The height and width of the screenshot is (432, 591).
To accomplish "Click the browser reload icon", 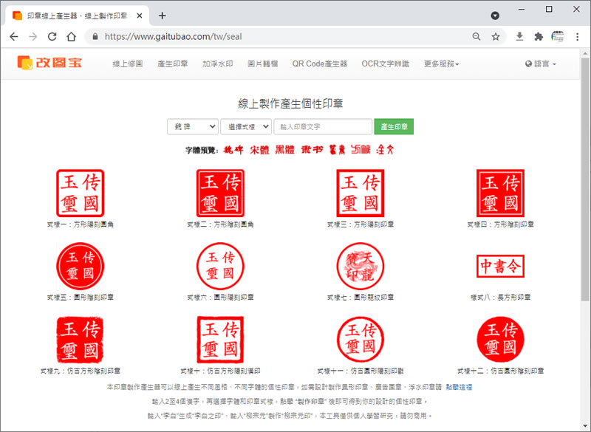I will [x=52, y=36].
